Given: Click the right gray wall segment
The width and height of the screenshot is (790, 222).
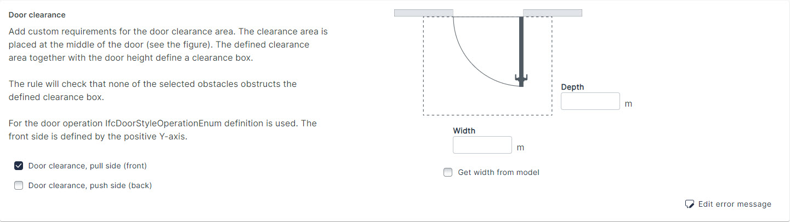Looking at the screenshot, I should pos(552,13).
